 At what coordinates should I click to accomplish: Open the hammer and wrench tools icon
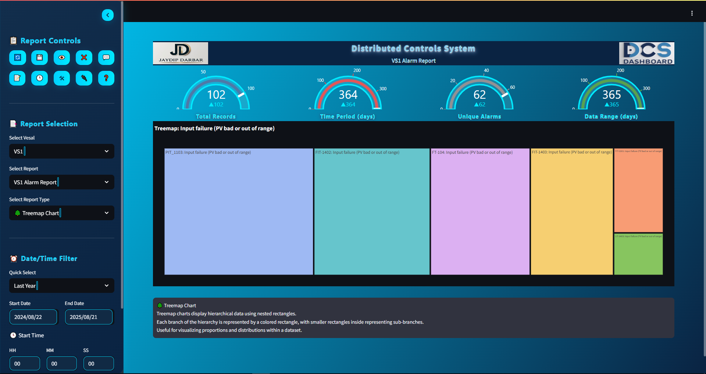(x=62, y=78)
